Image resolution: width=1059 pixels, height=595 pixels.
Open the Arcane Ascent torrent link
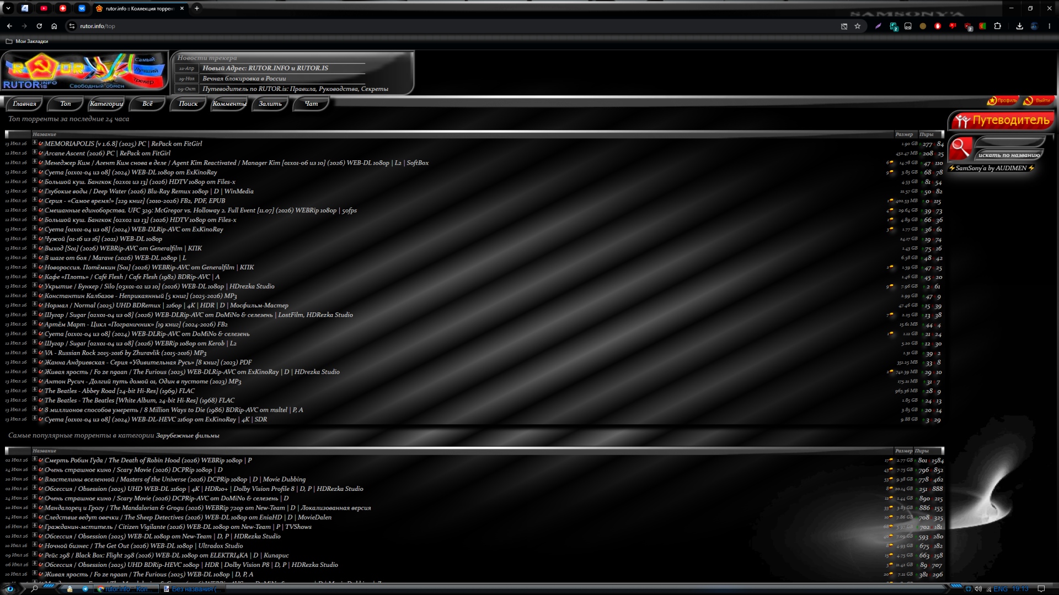coord(108,153)
